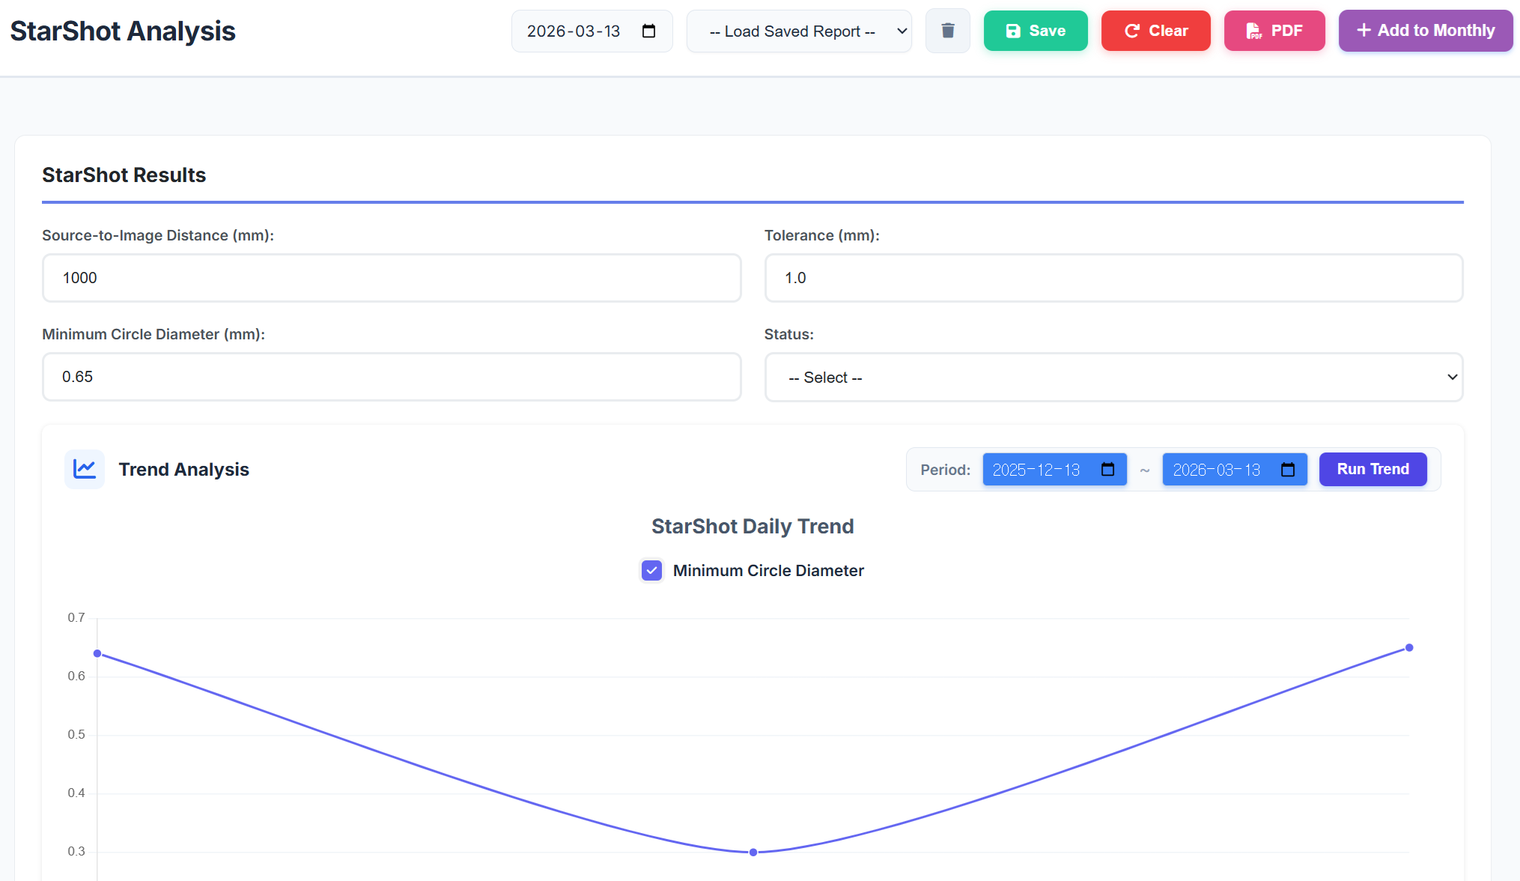
Task: Click the 0.3 y-axis label
Action: [76, 852]
